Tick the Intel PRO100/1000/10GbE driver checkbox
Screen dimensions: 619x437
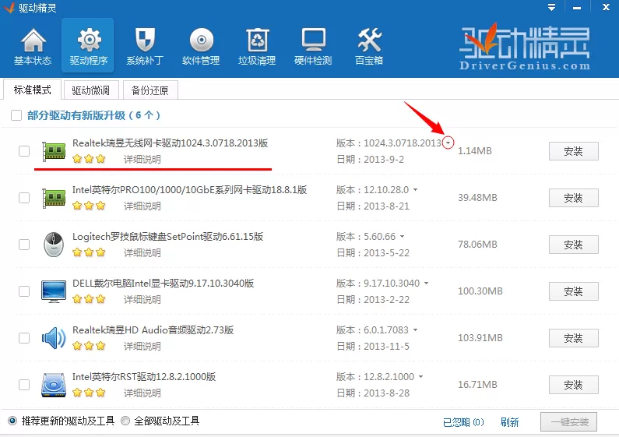click(x=24, y=198)
